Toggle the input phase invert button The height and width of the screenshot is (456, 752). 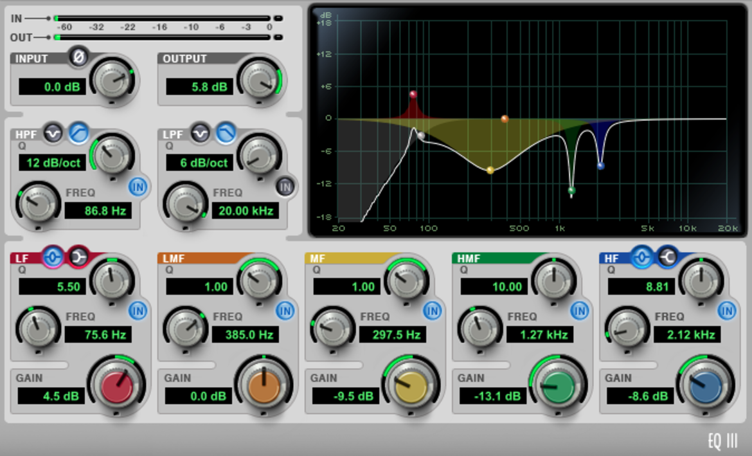78,57
